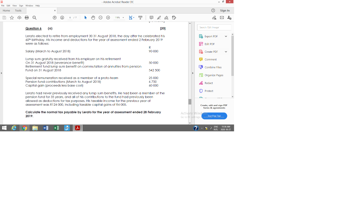Open the print dialog icon
Screen dimensions: 351x197
[26, 17]
